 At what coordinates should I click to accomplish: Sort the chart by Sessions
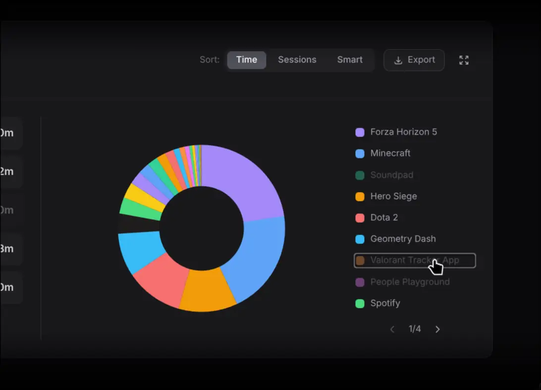(297, 60)
